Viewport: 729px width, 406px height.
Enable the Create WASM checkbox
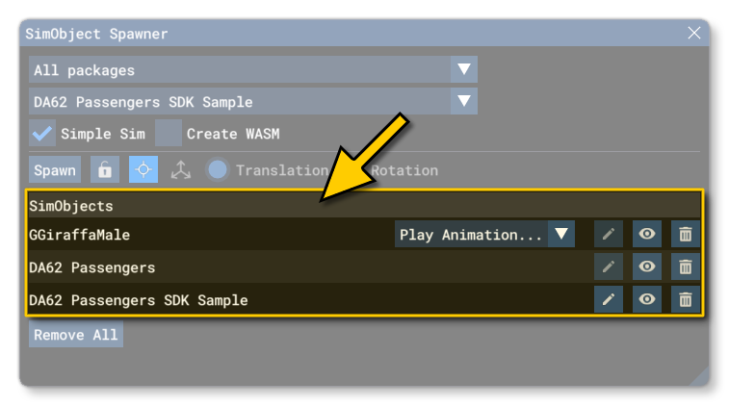(169, 134)
